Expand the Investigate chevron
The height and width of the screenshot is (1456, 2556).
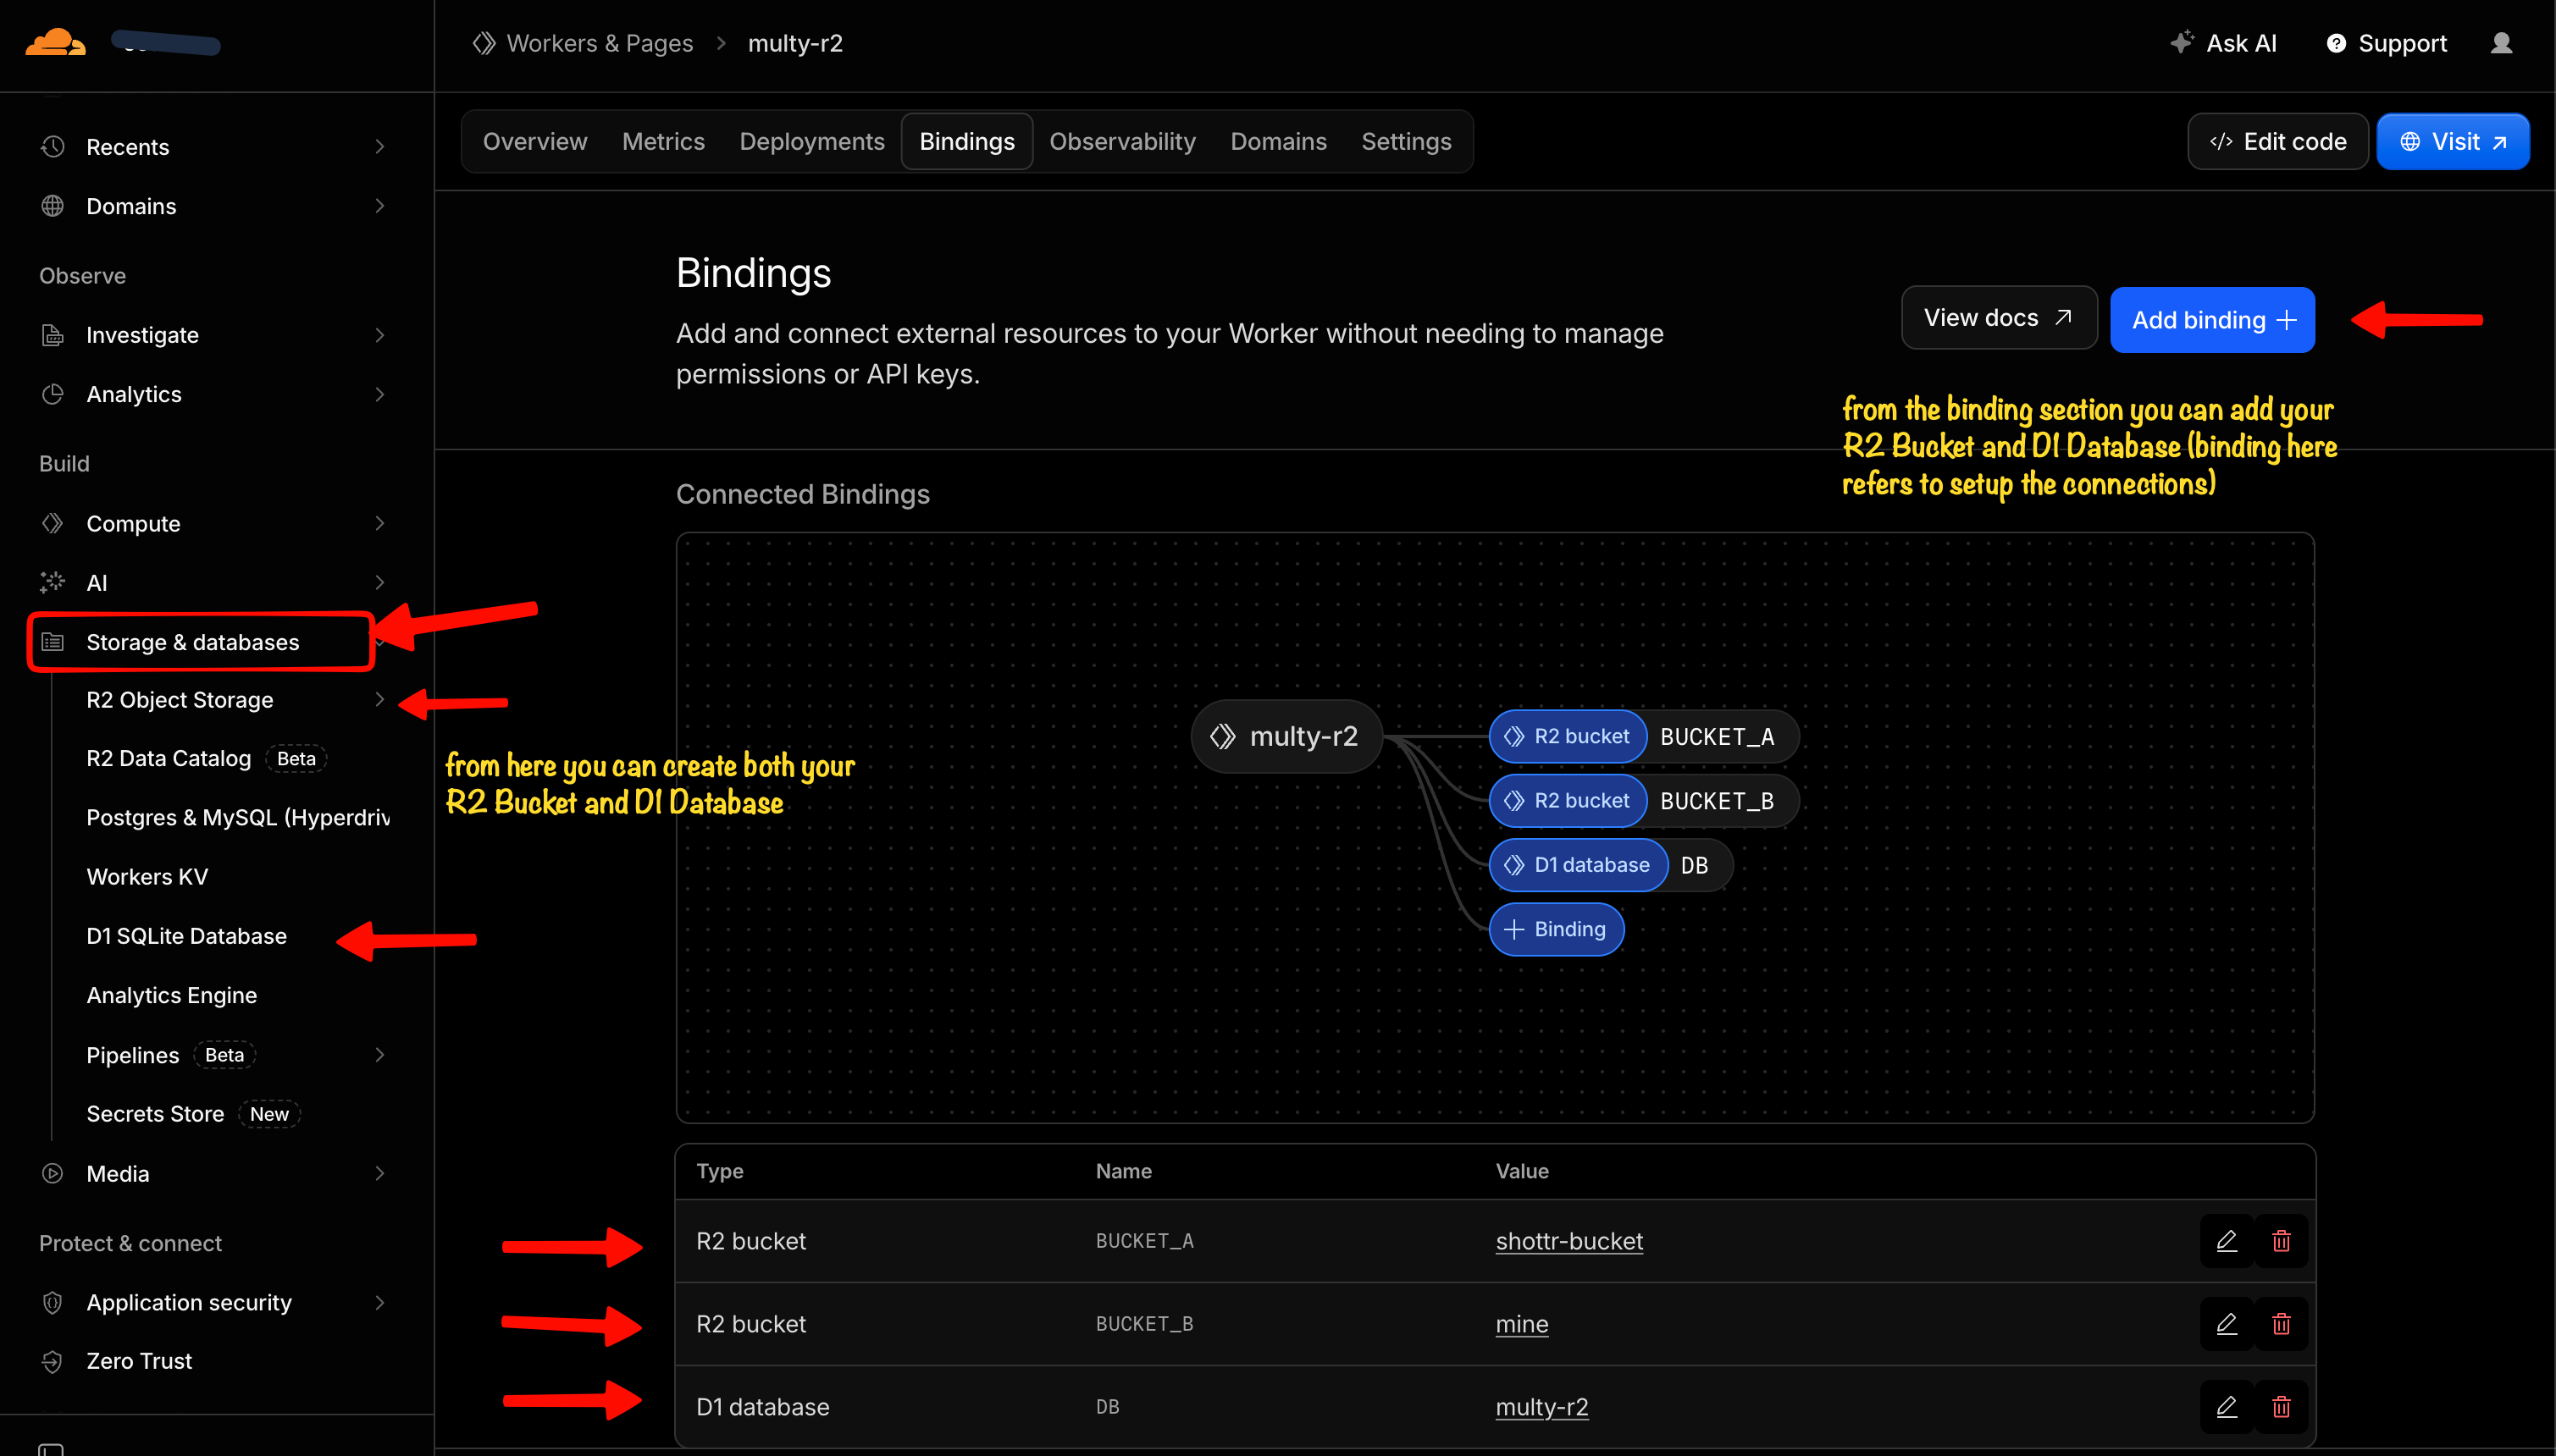coord(379,335)
